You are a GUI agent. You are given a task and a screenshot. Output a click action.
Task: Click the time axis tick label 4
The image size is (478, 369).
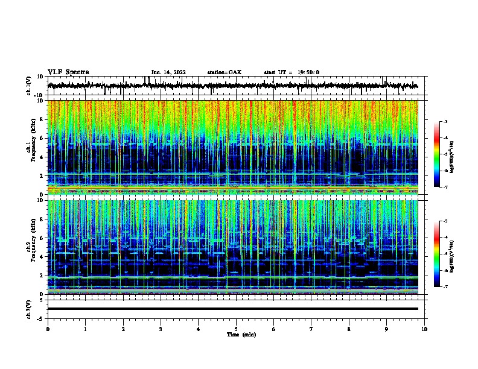point(199,329)
